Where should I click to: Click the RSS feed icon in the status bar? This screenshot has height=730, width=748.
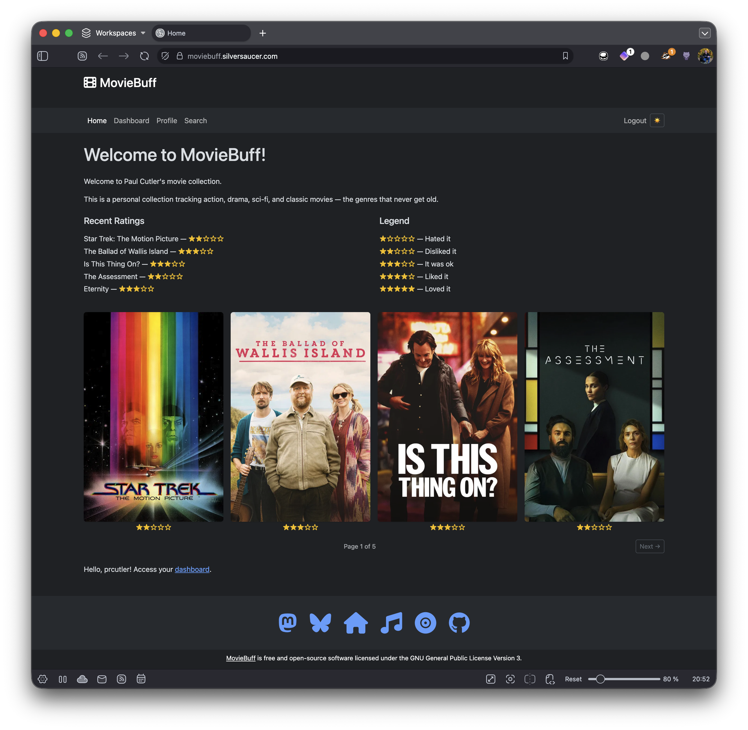[x=121, y=679]
